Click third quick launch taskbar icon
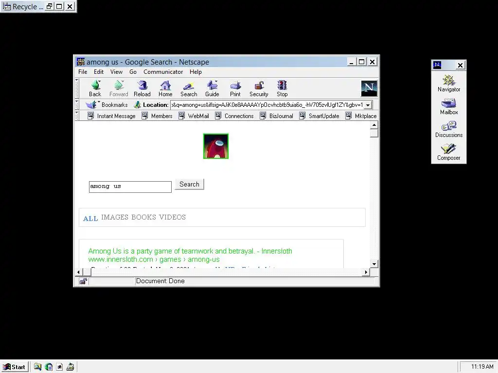The height and width of the screenshot is (373, 498). [59, 367]
